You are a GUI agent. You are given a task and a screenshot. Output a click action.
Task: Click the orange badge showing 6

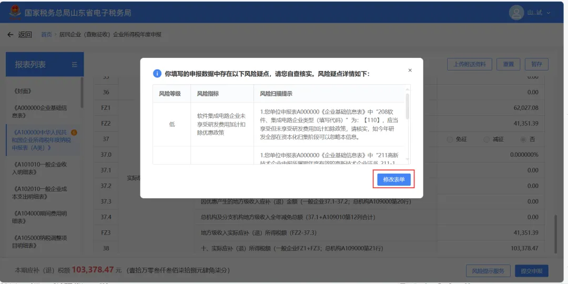[74, 133]
